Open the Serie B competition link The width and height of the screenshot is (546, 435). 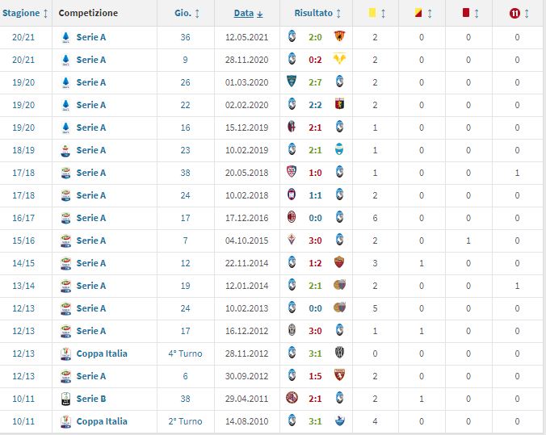[90, 399]
